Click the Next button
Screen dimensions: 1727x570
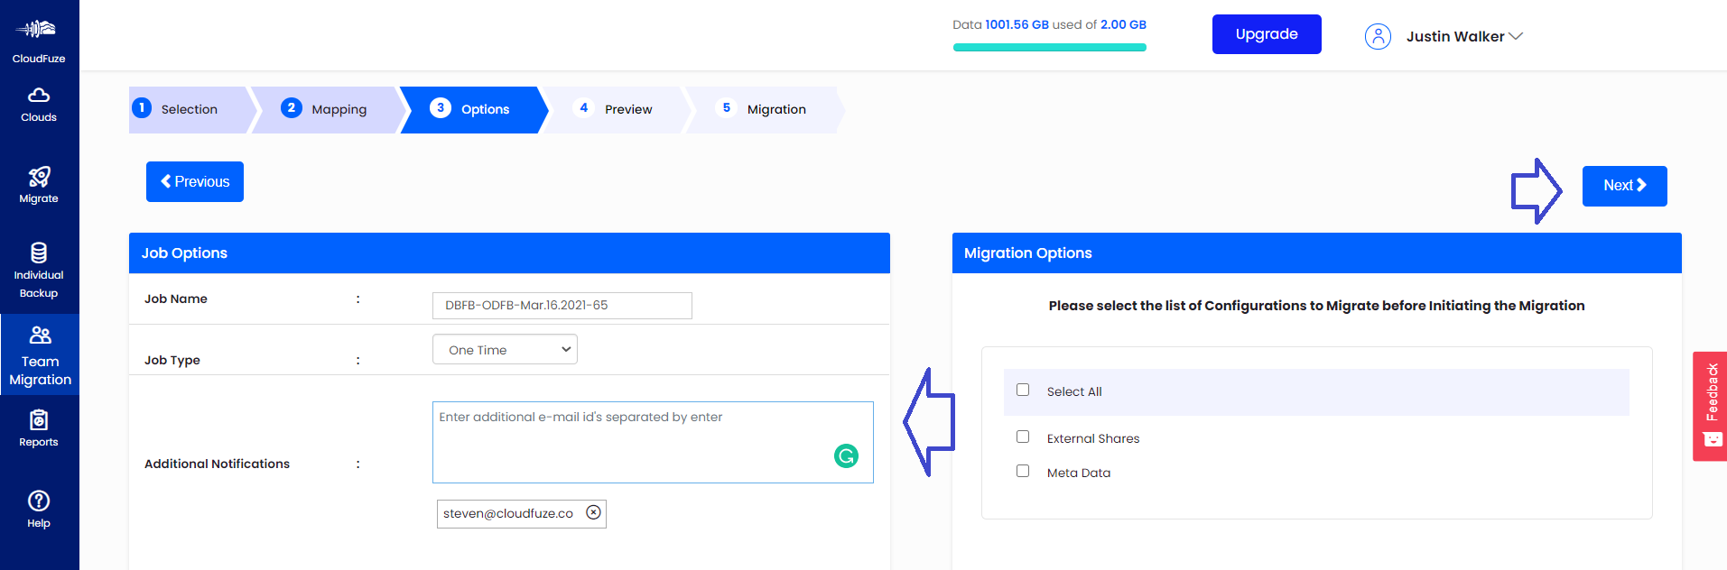tap(1624, 186)
